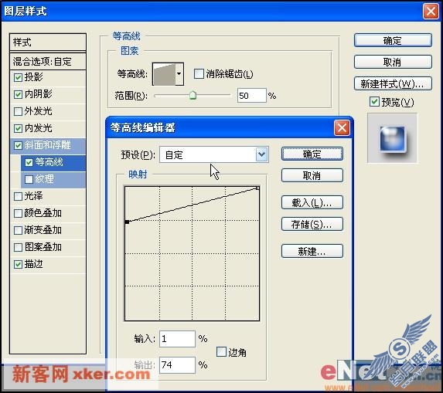Enable the 外发光 outer glow effect

tap(18, 111)
